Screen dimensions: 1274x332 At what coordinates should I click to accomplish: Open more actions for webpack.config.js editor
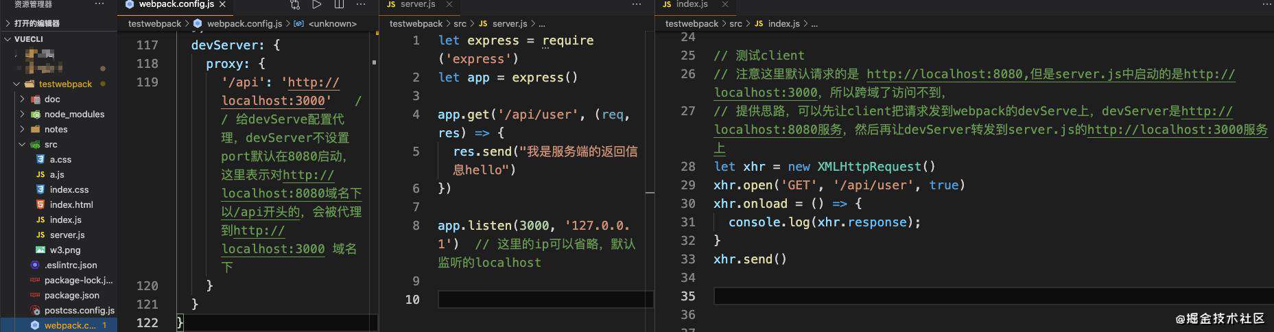click(361, 5)
